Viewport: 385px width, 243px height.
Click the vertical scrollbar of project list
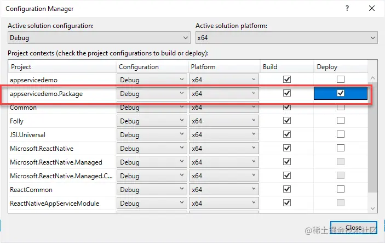pos(372,137)
